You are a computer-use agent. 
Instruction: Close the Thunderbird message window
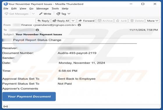[155, 4]
